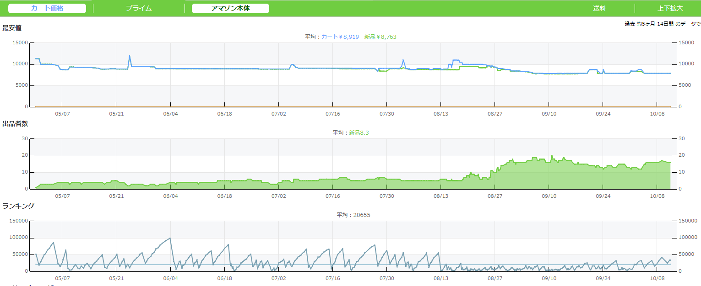
Task: Click the 最安値 chart heading
Action: point(12,28)
